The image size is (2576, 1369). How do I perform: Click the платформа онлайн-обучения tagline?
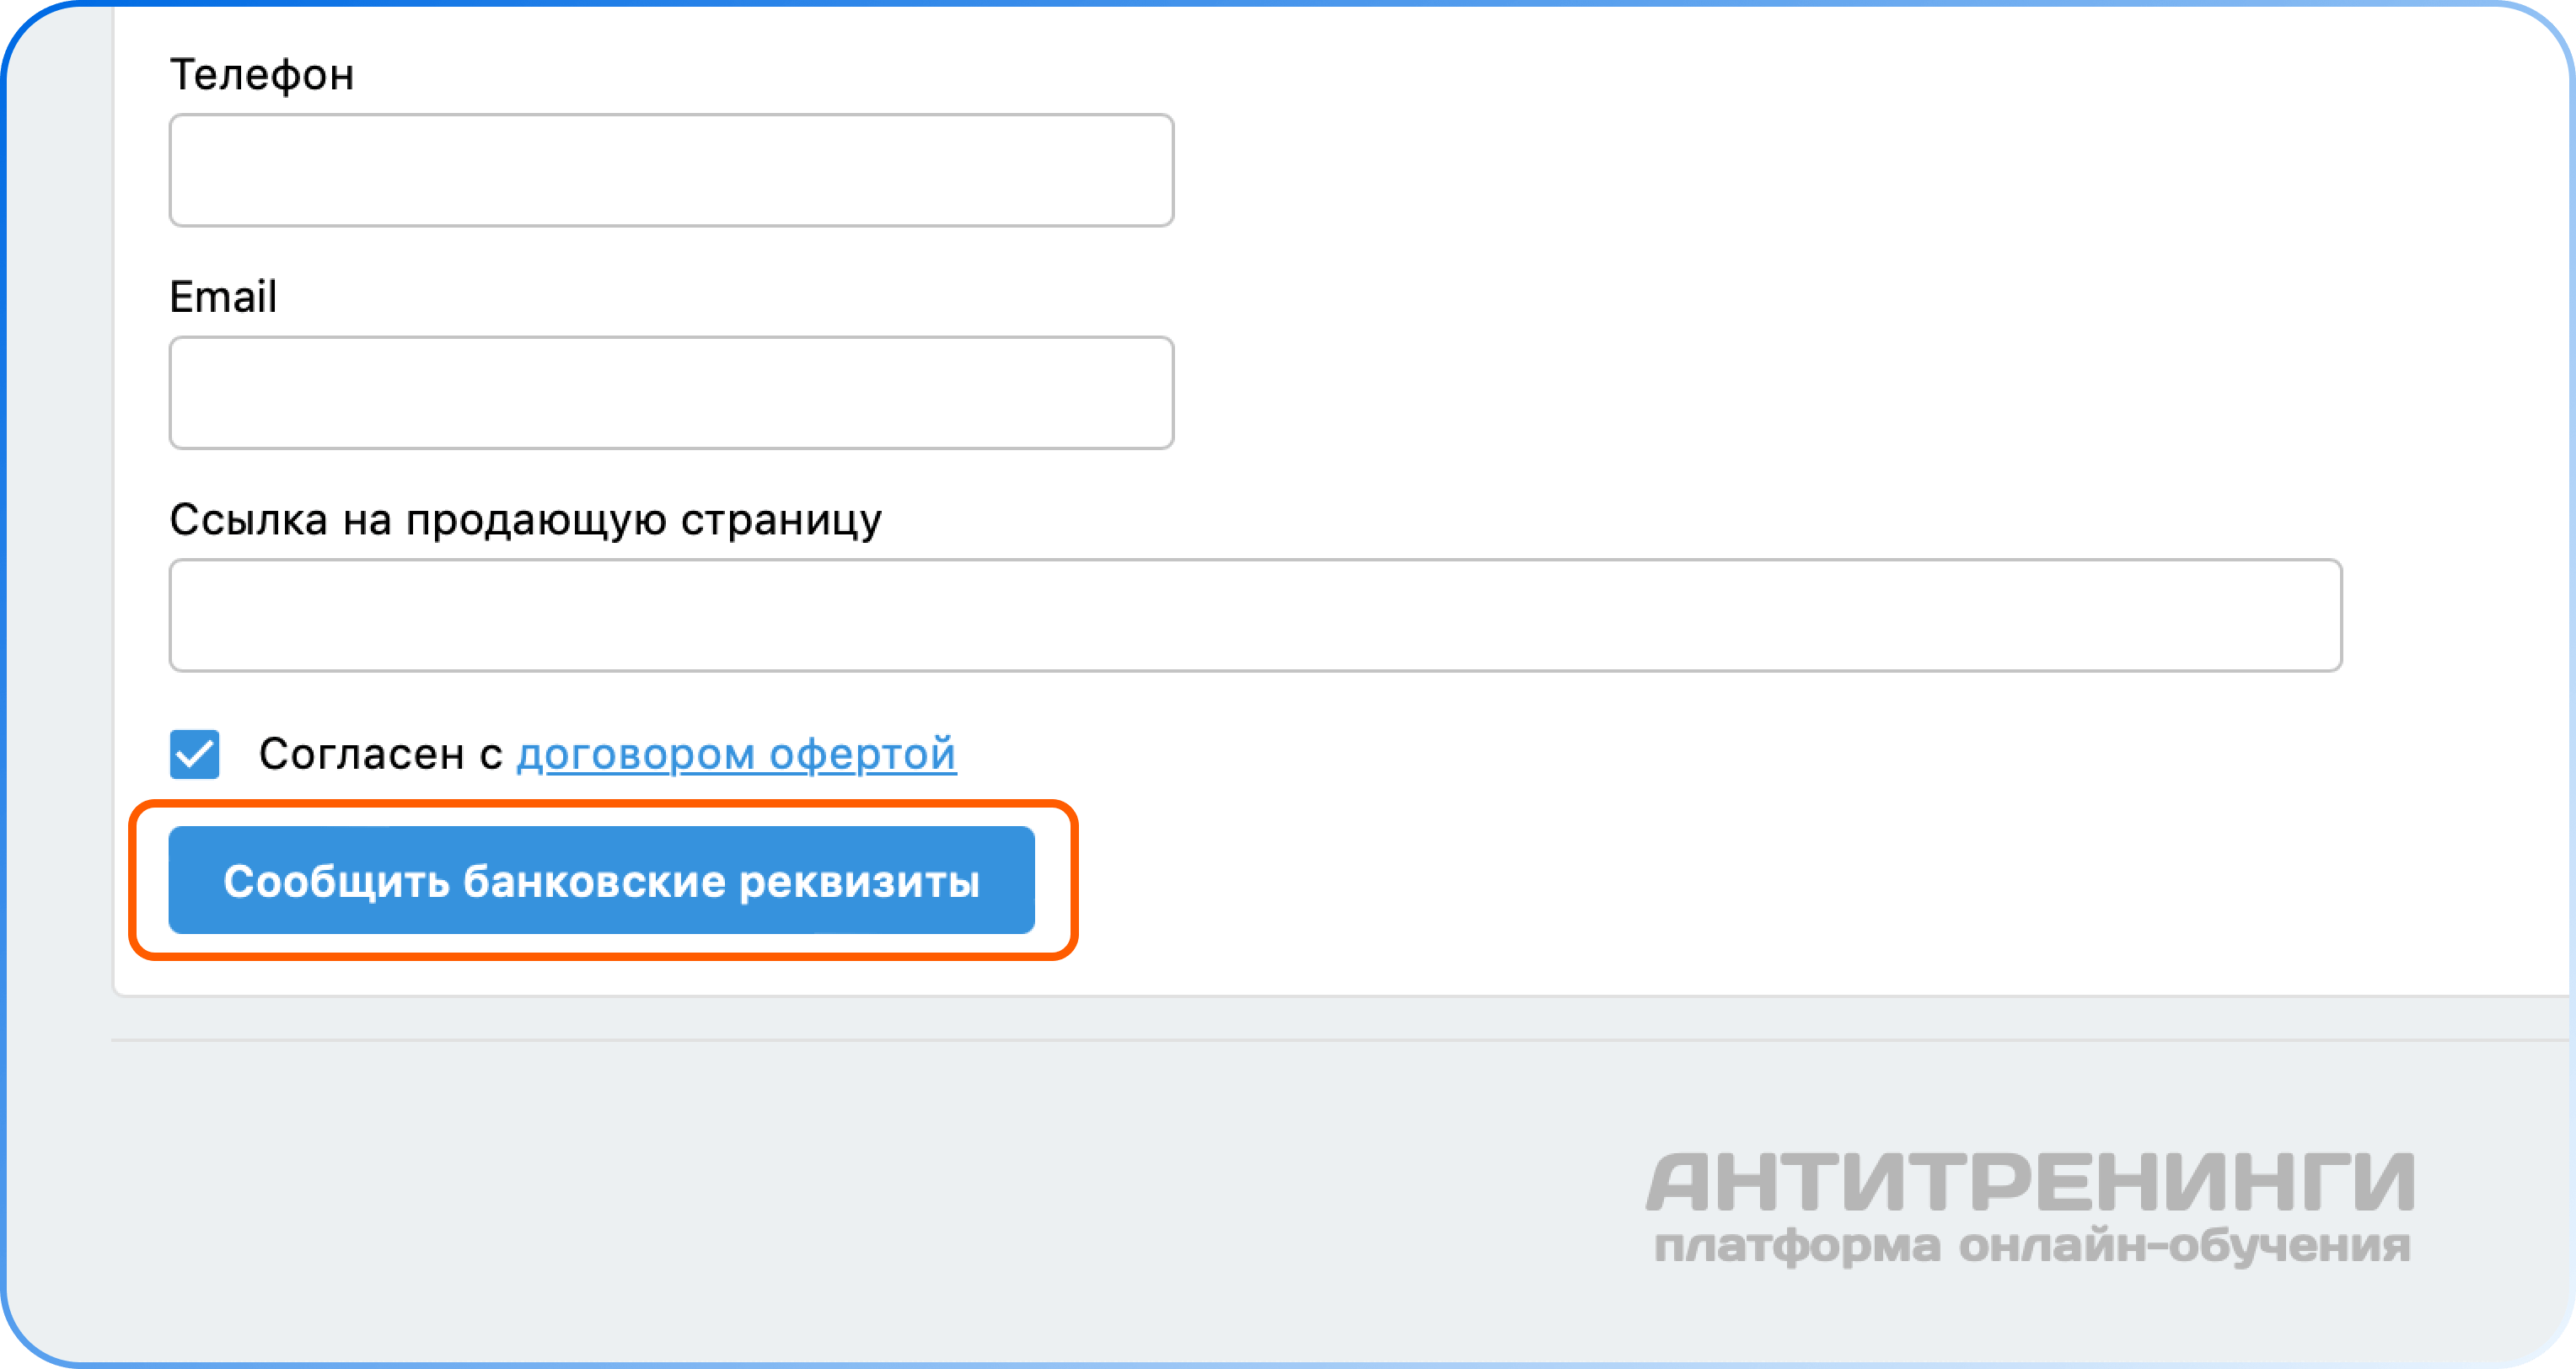click(2032, 1246)
